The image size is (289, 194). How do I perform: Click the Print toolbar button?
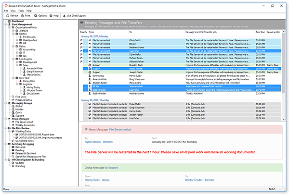click(x=26, y=16)
